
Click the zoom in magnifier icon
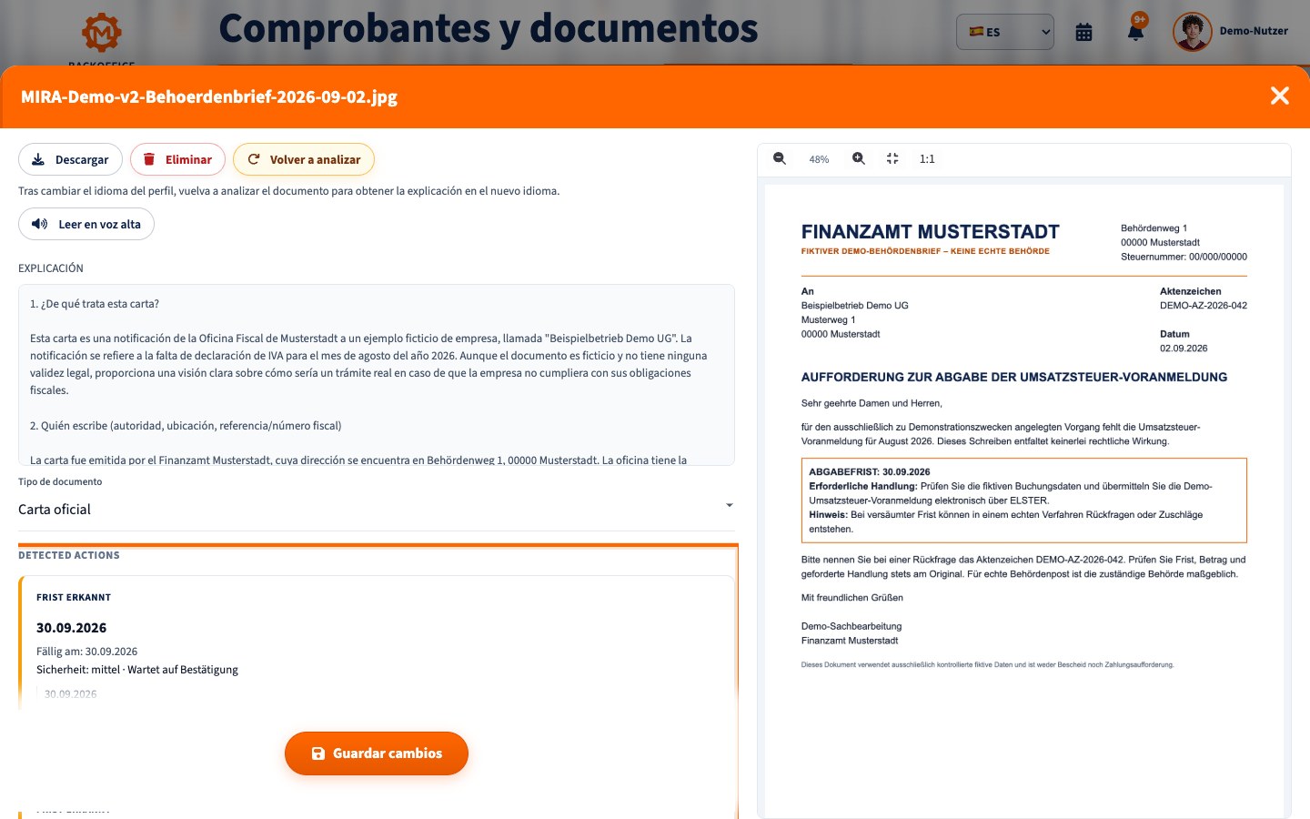click(x=858, y=158)
